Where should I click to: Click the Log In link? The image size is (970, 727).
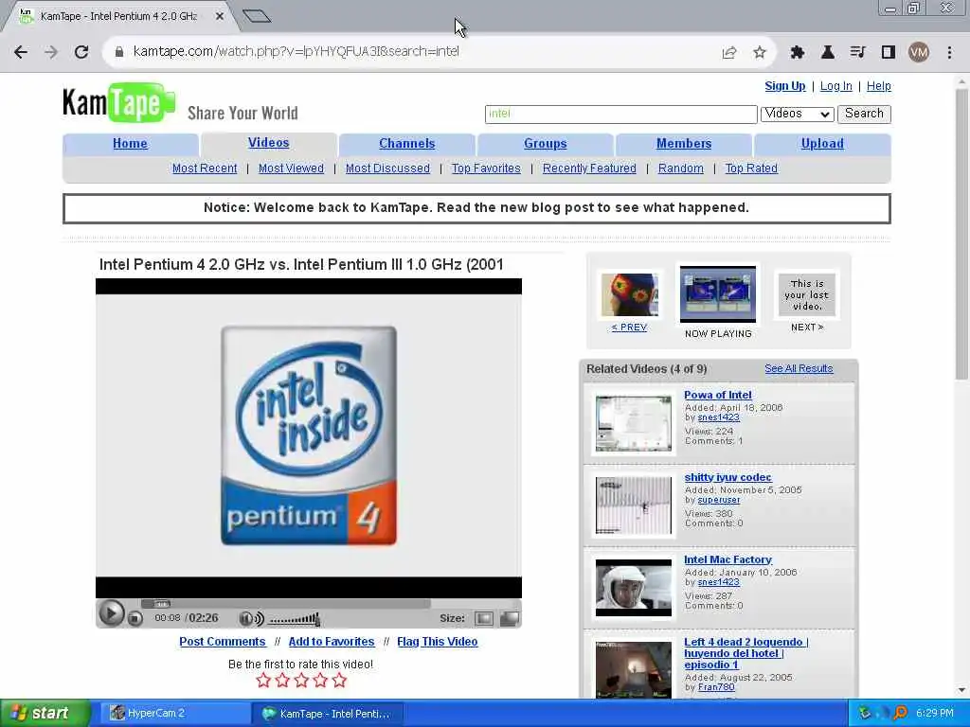point(835,86)
